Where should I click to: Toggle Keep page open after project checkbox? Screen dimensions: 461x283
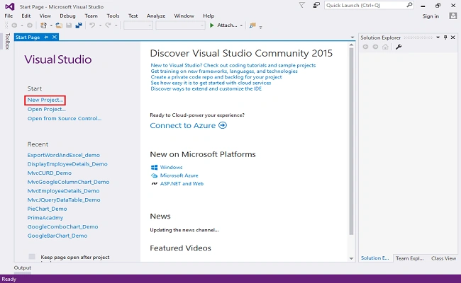32,257
